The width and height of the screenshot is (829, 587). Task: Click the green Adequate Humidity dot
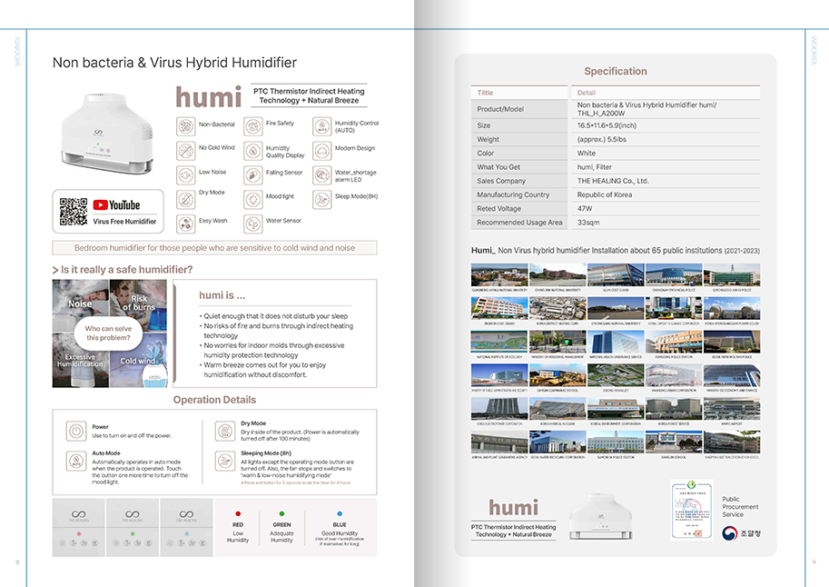282,514
